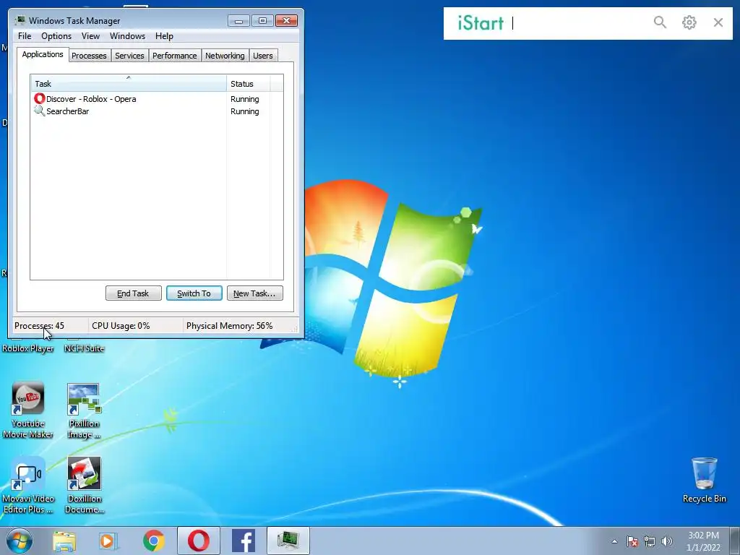The image size is (740, 555).
Task: Open the Roblox Player desktop shortcut
Action: [28, 348]
